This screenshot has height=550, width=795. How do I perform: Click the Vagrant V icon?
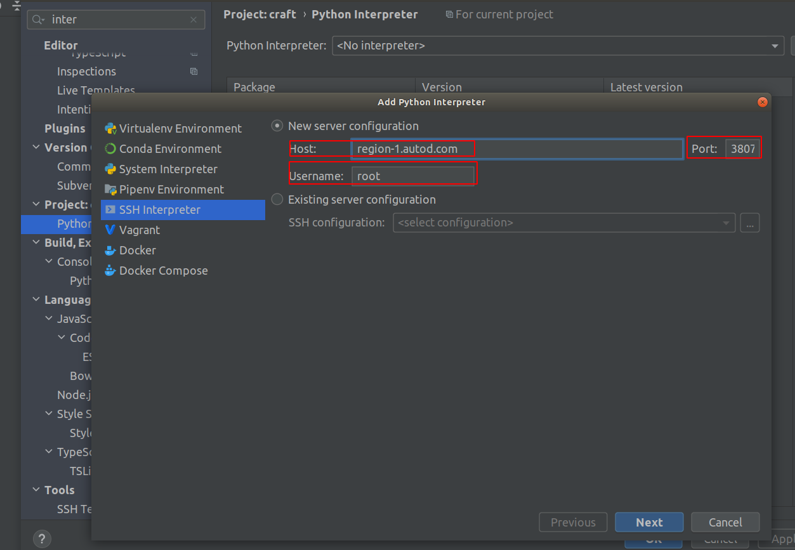point(110,230)
